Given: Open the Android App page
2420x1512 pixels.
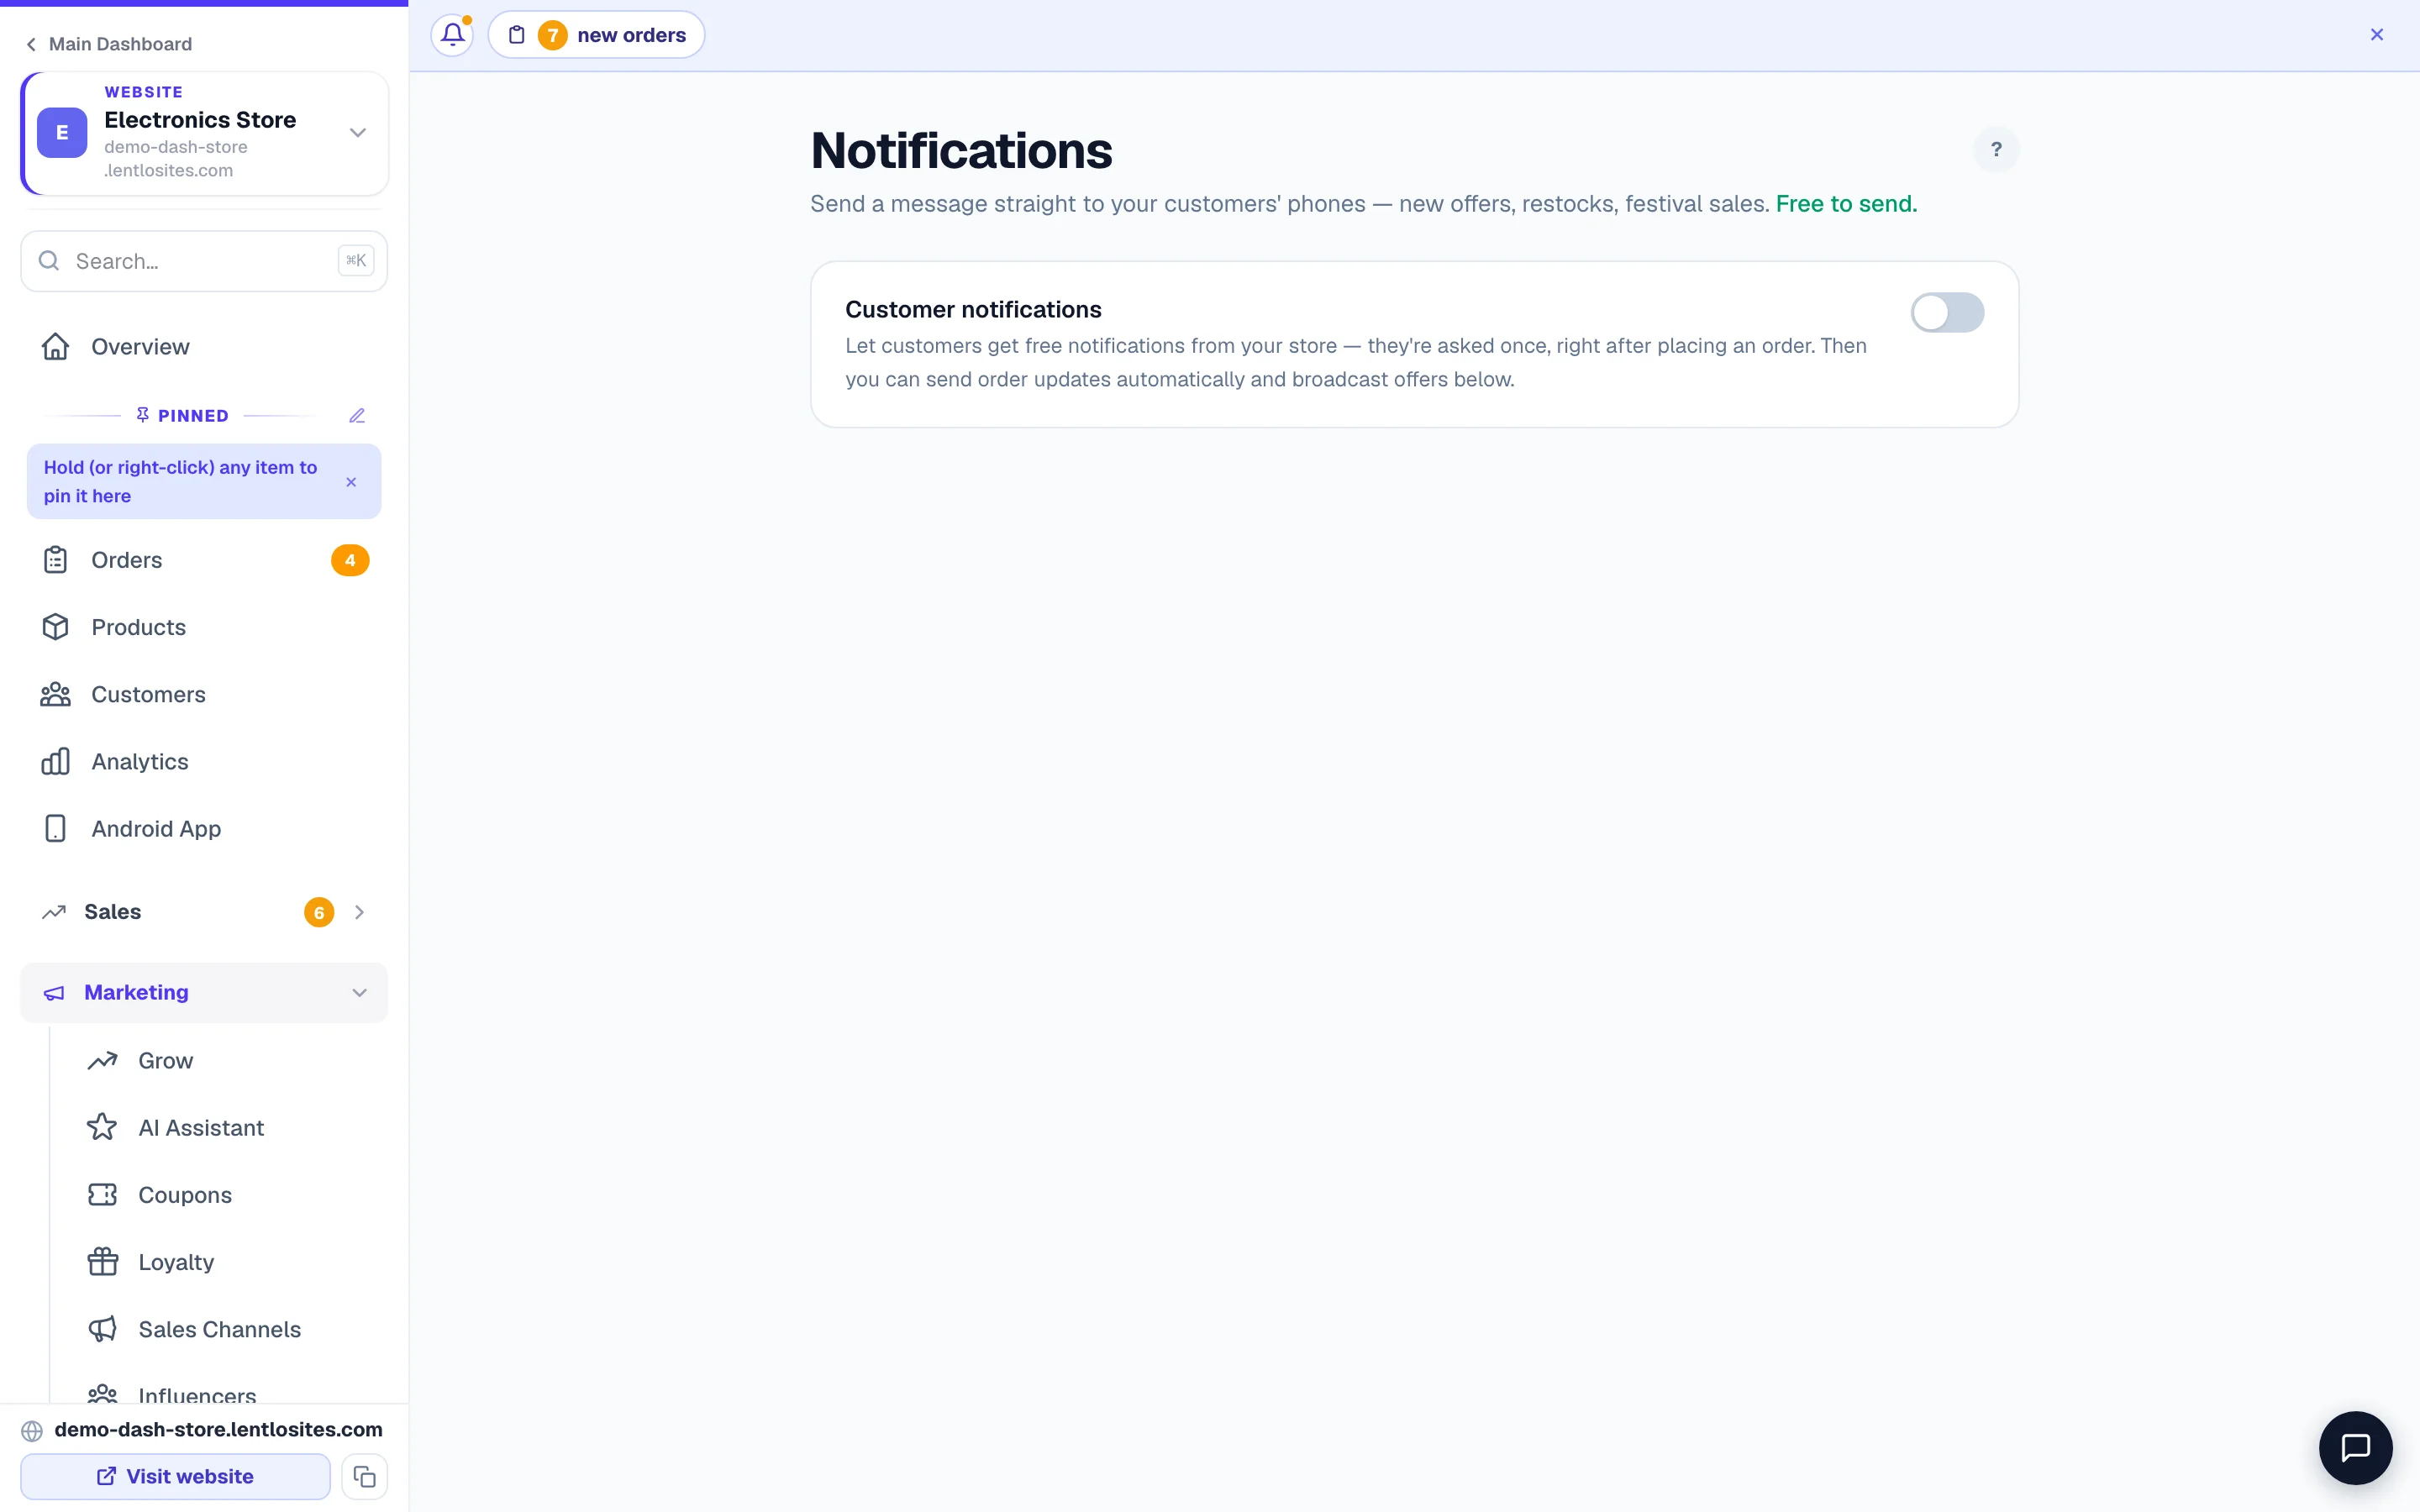Looking at the screenshot, I should (204, 828).
